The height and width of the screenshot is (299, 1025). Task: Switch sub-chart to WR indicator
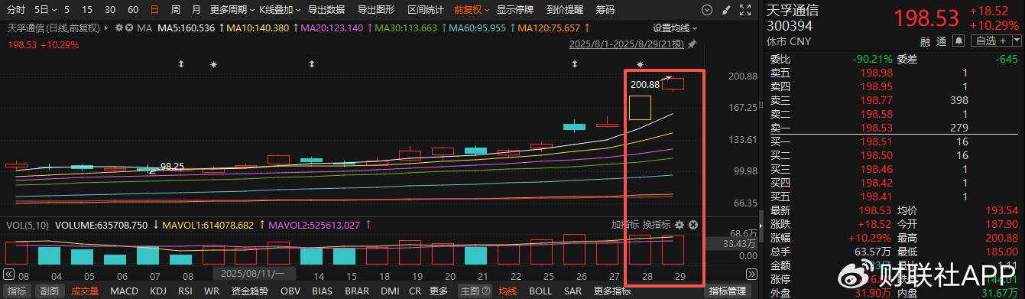click(212, 291)
